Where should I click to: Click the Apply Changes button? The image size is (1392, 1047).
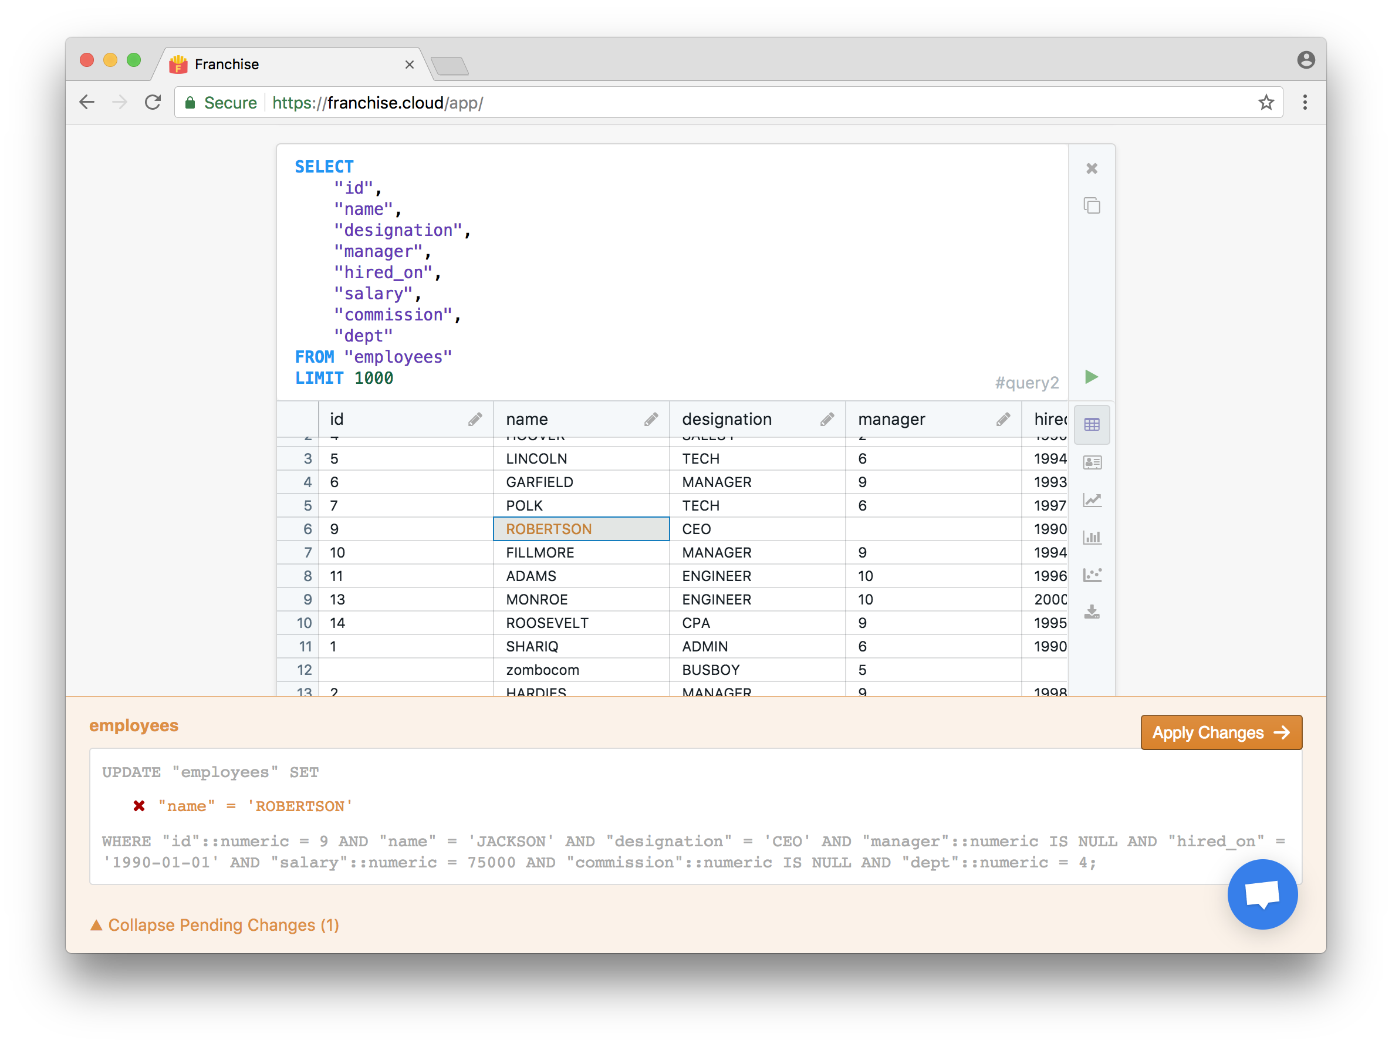coord(1221,732)
